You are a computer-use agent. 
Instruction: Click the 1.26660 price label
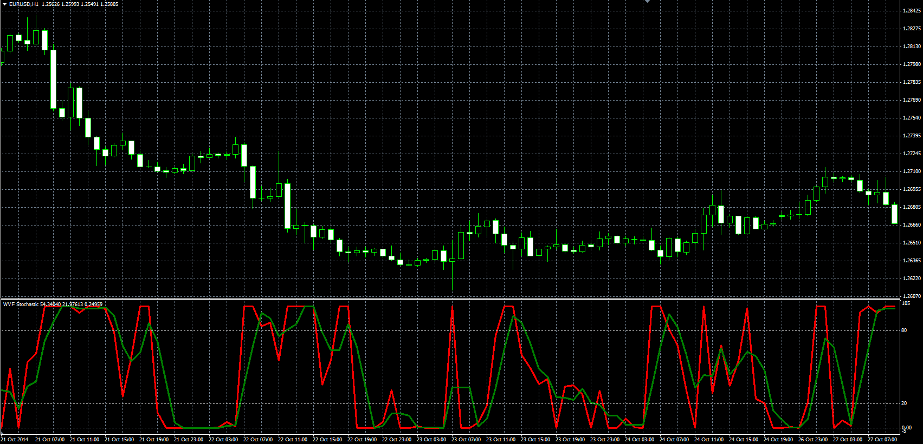(x=912, y=225)
